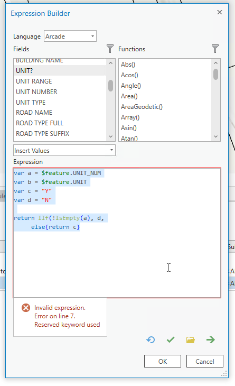Choose the Acos() function
This screenshot has height=386, width=235.
[x=129, y=75]
